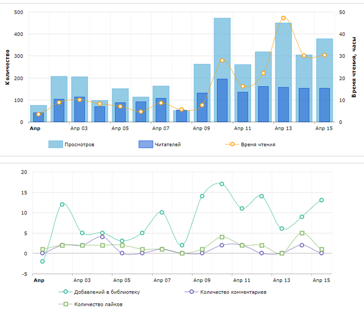Click the Апр 11 label on the bottom chart axis

[x=242, y=280]
